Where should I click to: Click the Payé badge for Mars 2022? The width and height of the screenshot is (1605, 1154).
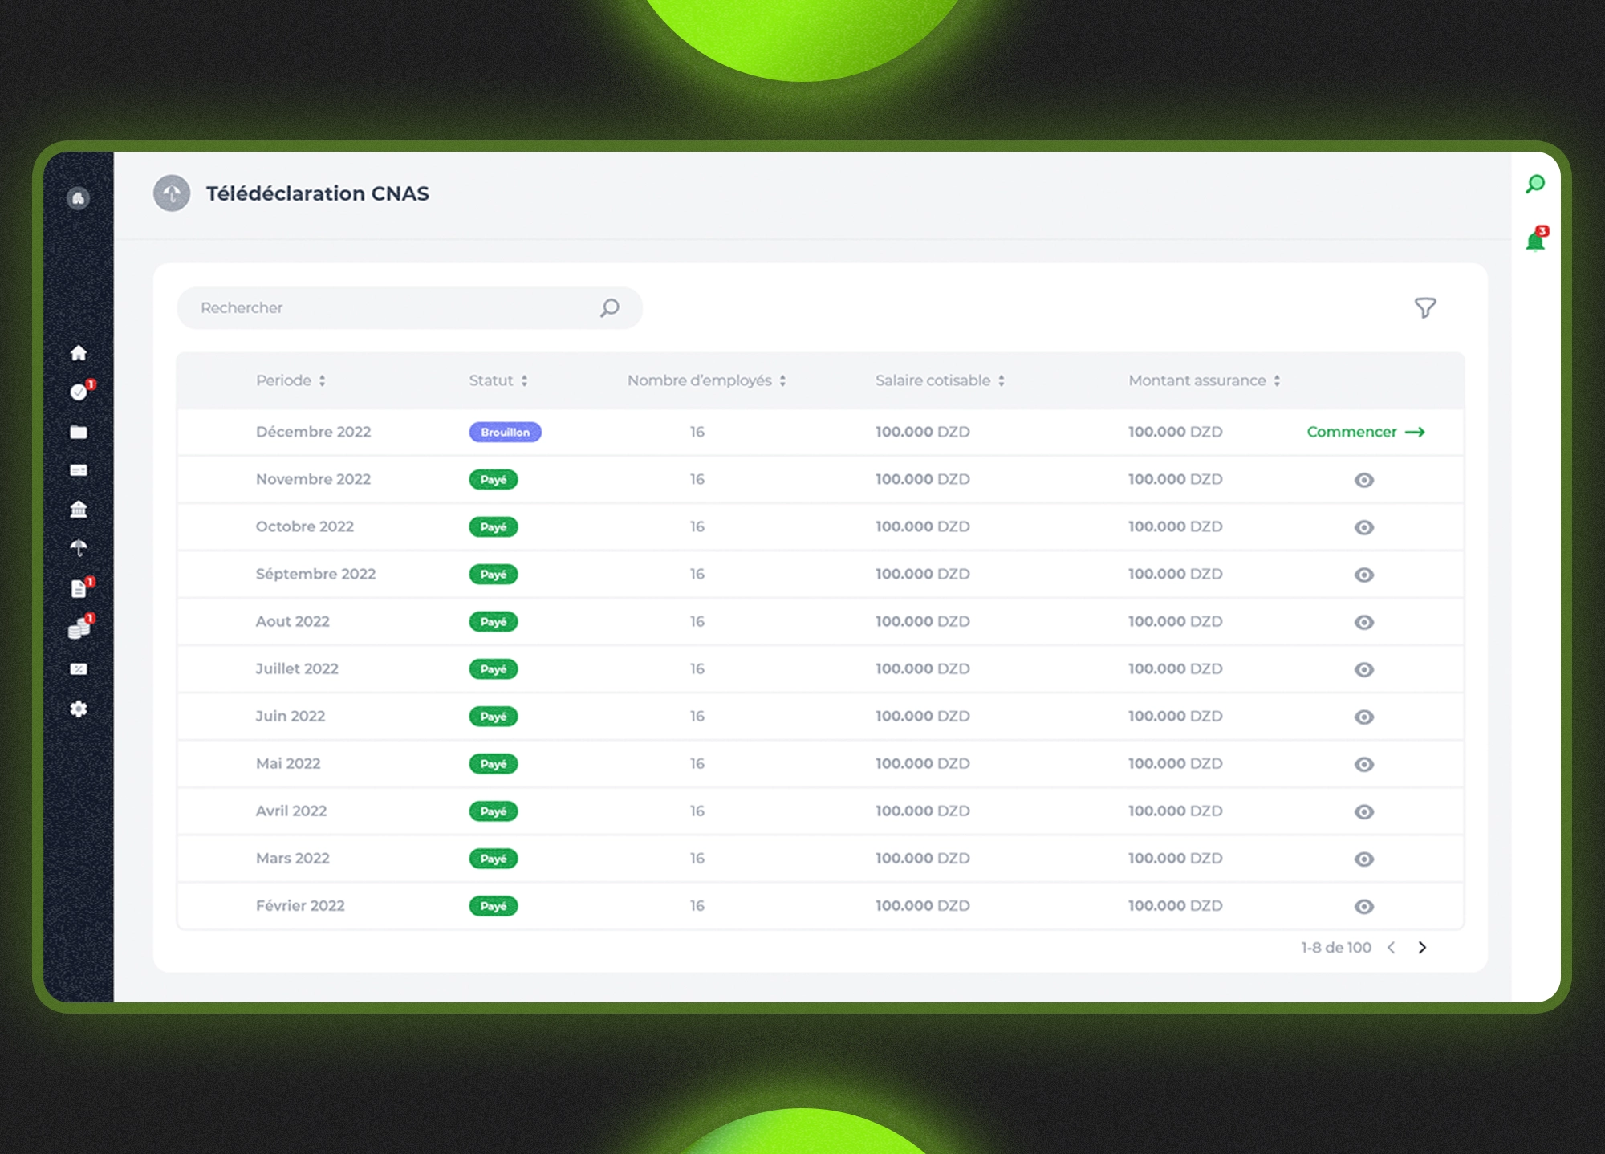[494, 859]
